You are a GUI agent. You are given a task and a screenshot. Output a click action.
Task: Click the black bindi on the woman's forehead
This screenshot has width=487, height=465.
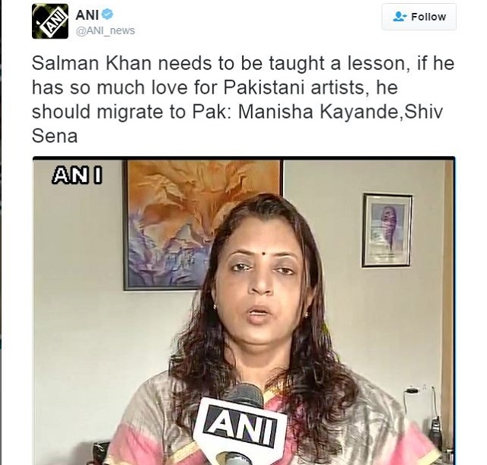coord(264,254)
